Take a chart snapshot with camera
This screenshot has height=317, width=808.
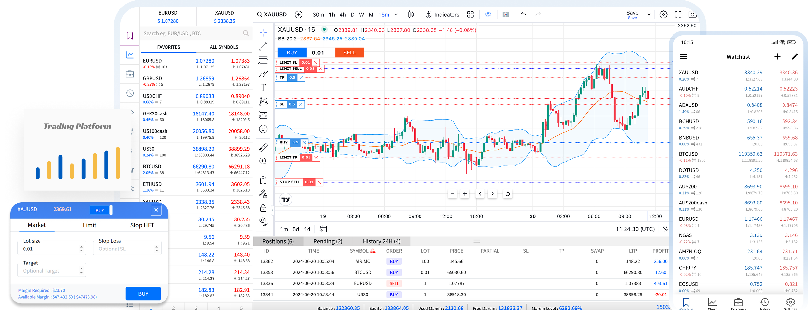pyautogui.click(x=692, y=14)
